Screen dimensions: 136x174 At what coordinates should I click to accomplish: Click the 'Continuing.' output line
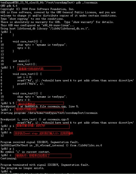(8, 159)
